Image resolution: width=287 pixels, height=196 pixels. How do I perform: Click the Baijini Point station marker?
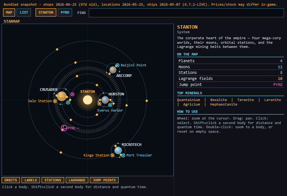point(117,65)
